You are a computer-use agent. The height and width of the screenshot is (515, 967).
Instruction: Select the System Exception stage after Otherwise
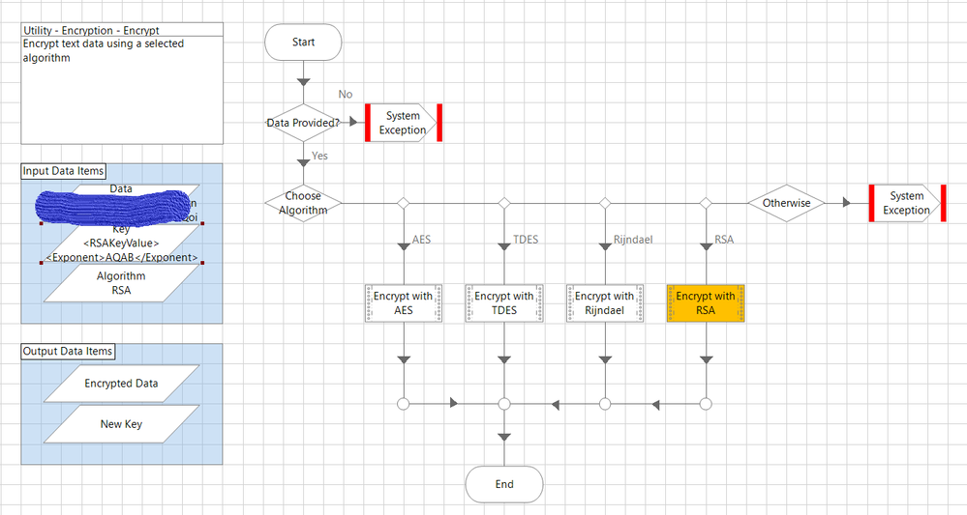click(x=907, y=203)
